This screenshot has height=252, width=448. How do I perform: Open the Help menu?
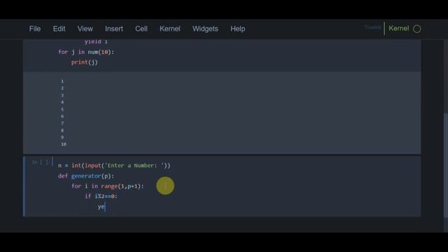[238, 29]
